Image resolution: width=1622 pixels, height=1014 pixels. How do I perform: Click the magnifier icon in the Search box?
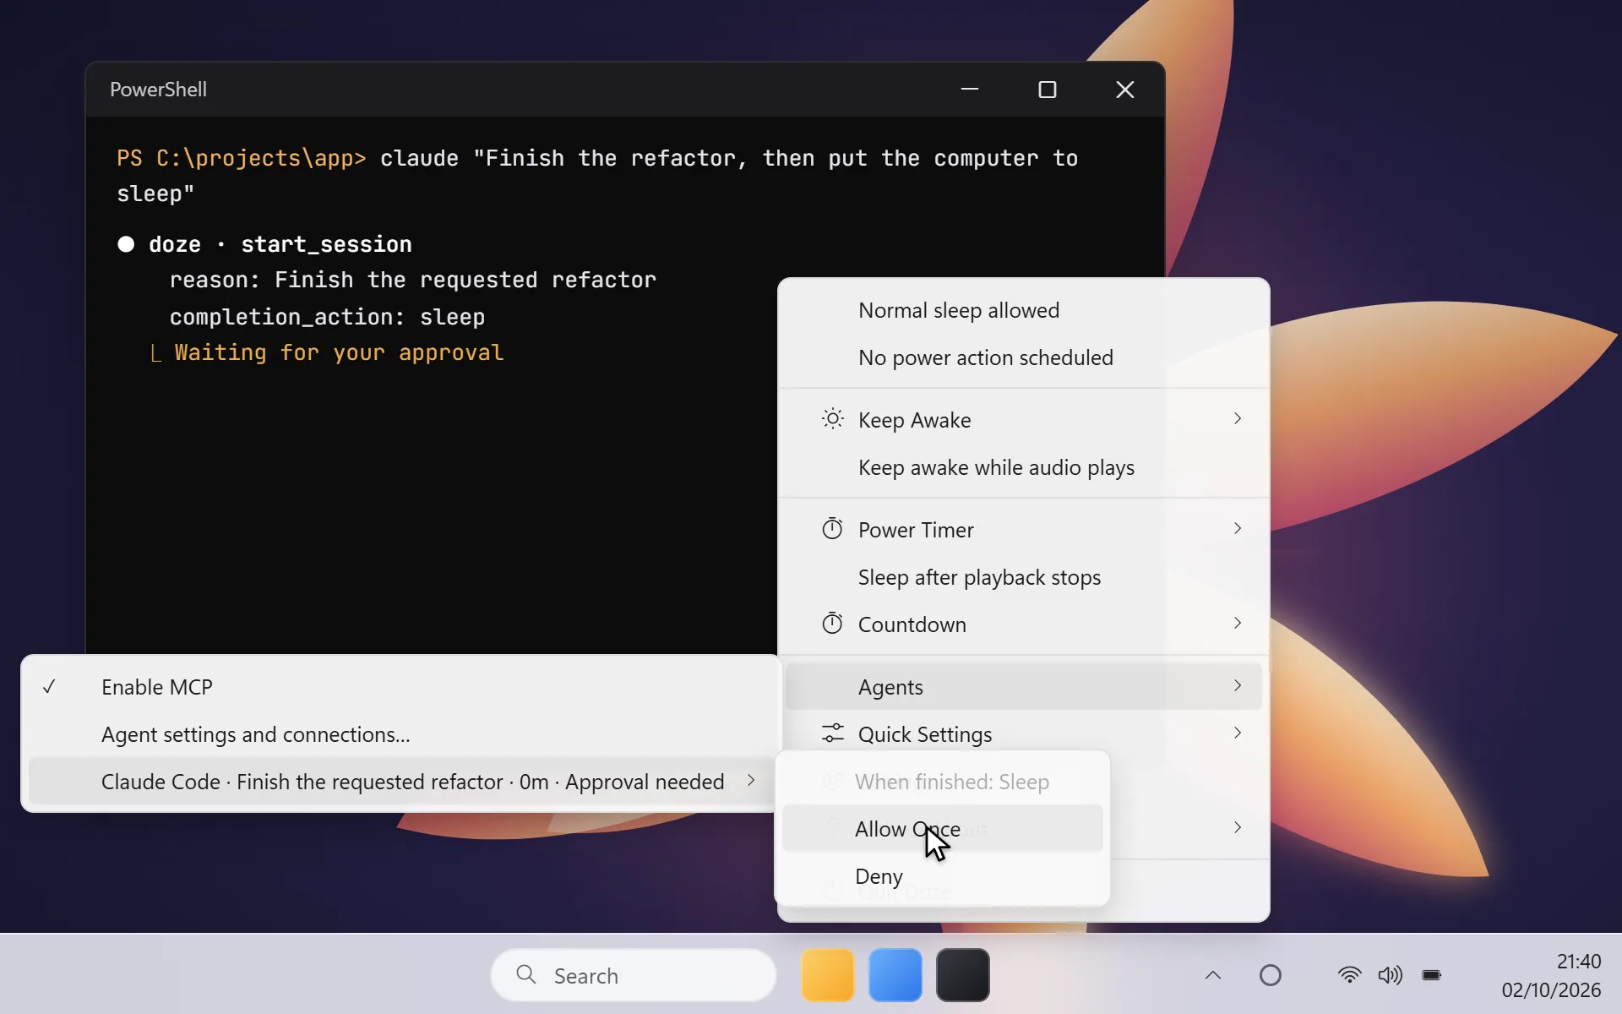click(x=525, y=974)
